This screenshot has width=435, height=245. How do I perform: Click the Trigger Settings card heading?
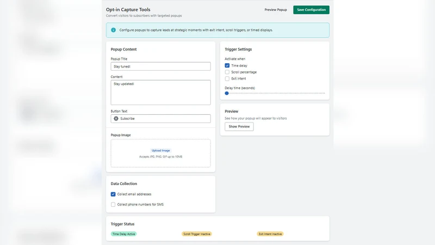238,49
